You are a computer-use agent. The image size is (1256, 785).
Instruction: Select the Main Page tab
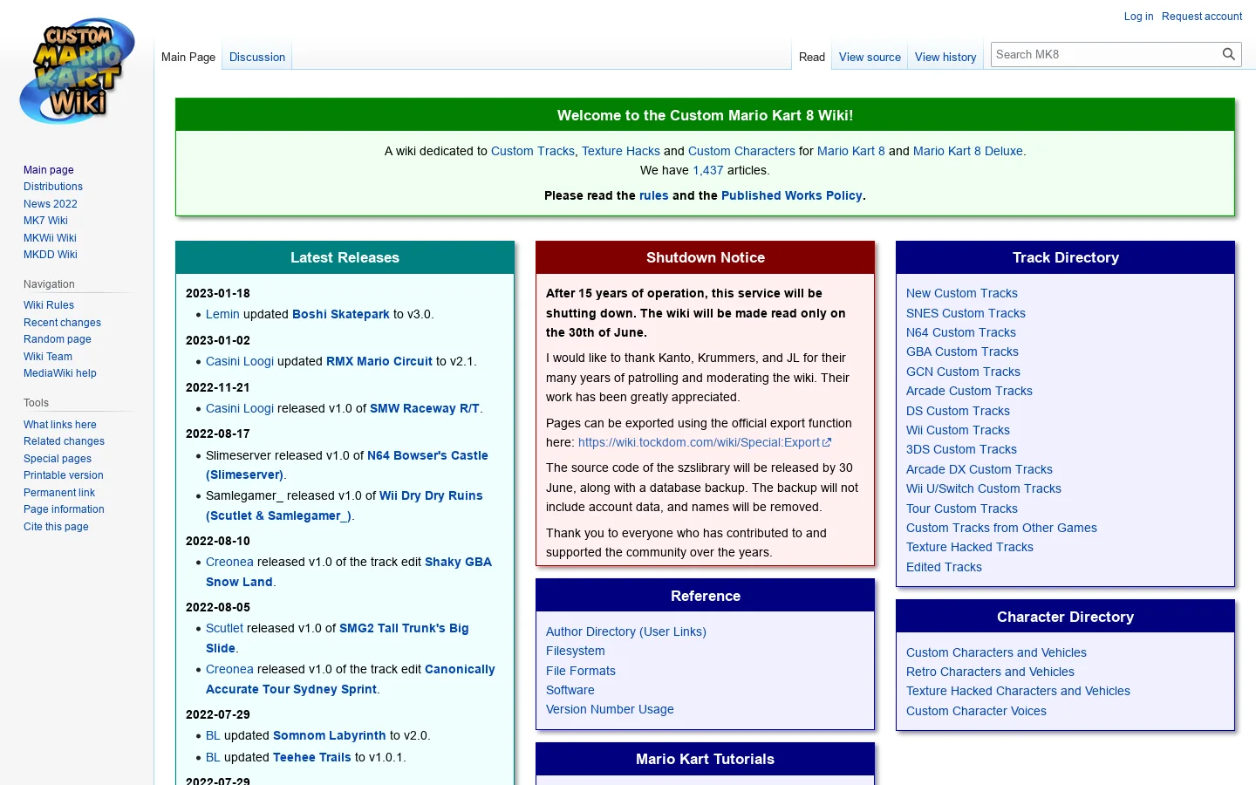[188, 57]
